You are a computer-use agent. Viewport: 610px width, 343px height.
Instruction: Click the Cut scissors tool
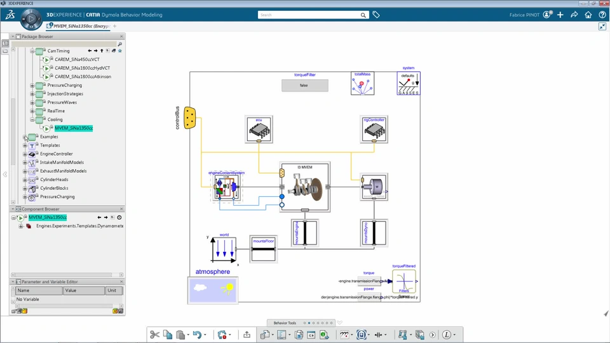(154, 335)
